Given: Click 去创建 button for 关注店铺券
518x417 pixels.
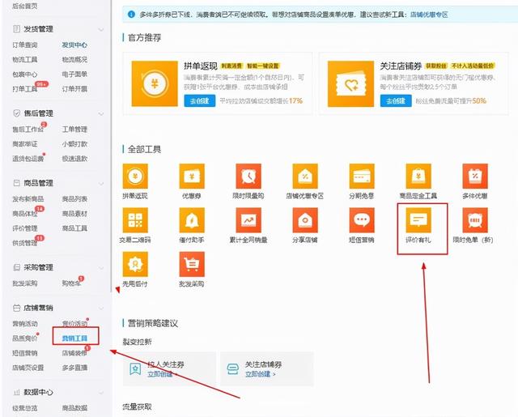Looking at the screenshot, I should (x=396, y=100).
